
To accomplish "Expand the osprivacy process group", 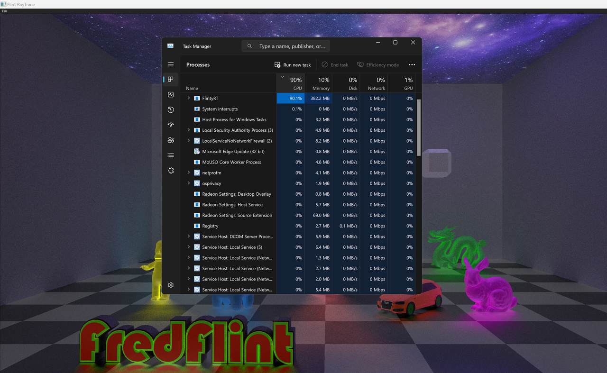I will [189, 183].
